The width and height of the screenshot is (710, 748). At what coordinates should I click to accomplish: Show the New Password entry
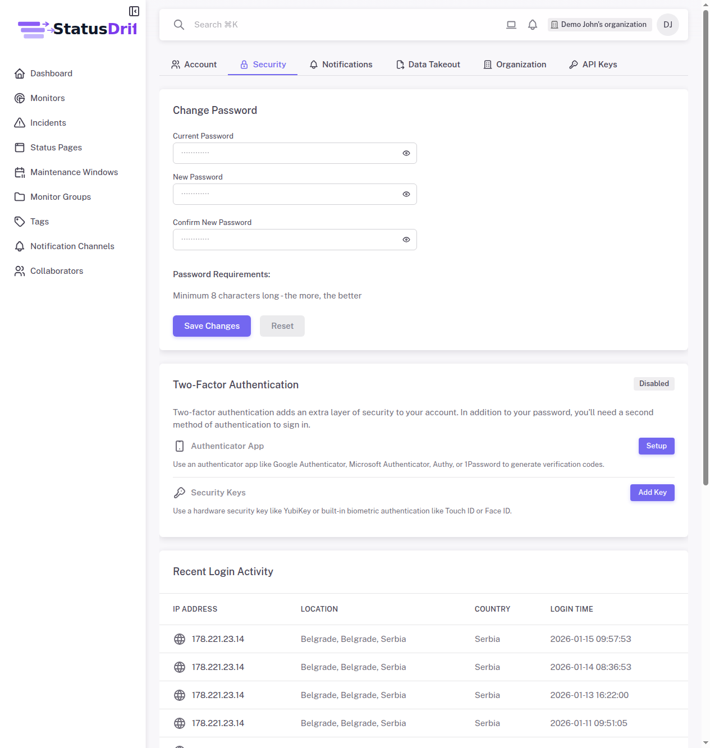point(406,194)
